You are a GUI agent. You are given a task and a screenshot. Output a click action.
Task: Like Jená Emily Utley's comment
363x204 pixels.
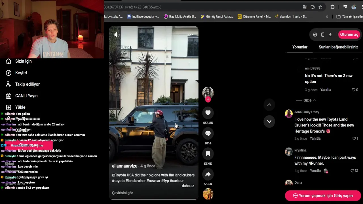coord(354,139)
